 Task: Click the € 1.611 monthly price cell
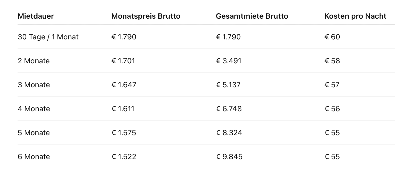(123, 109)
